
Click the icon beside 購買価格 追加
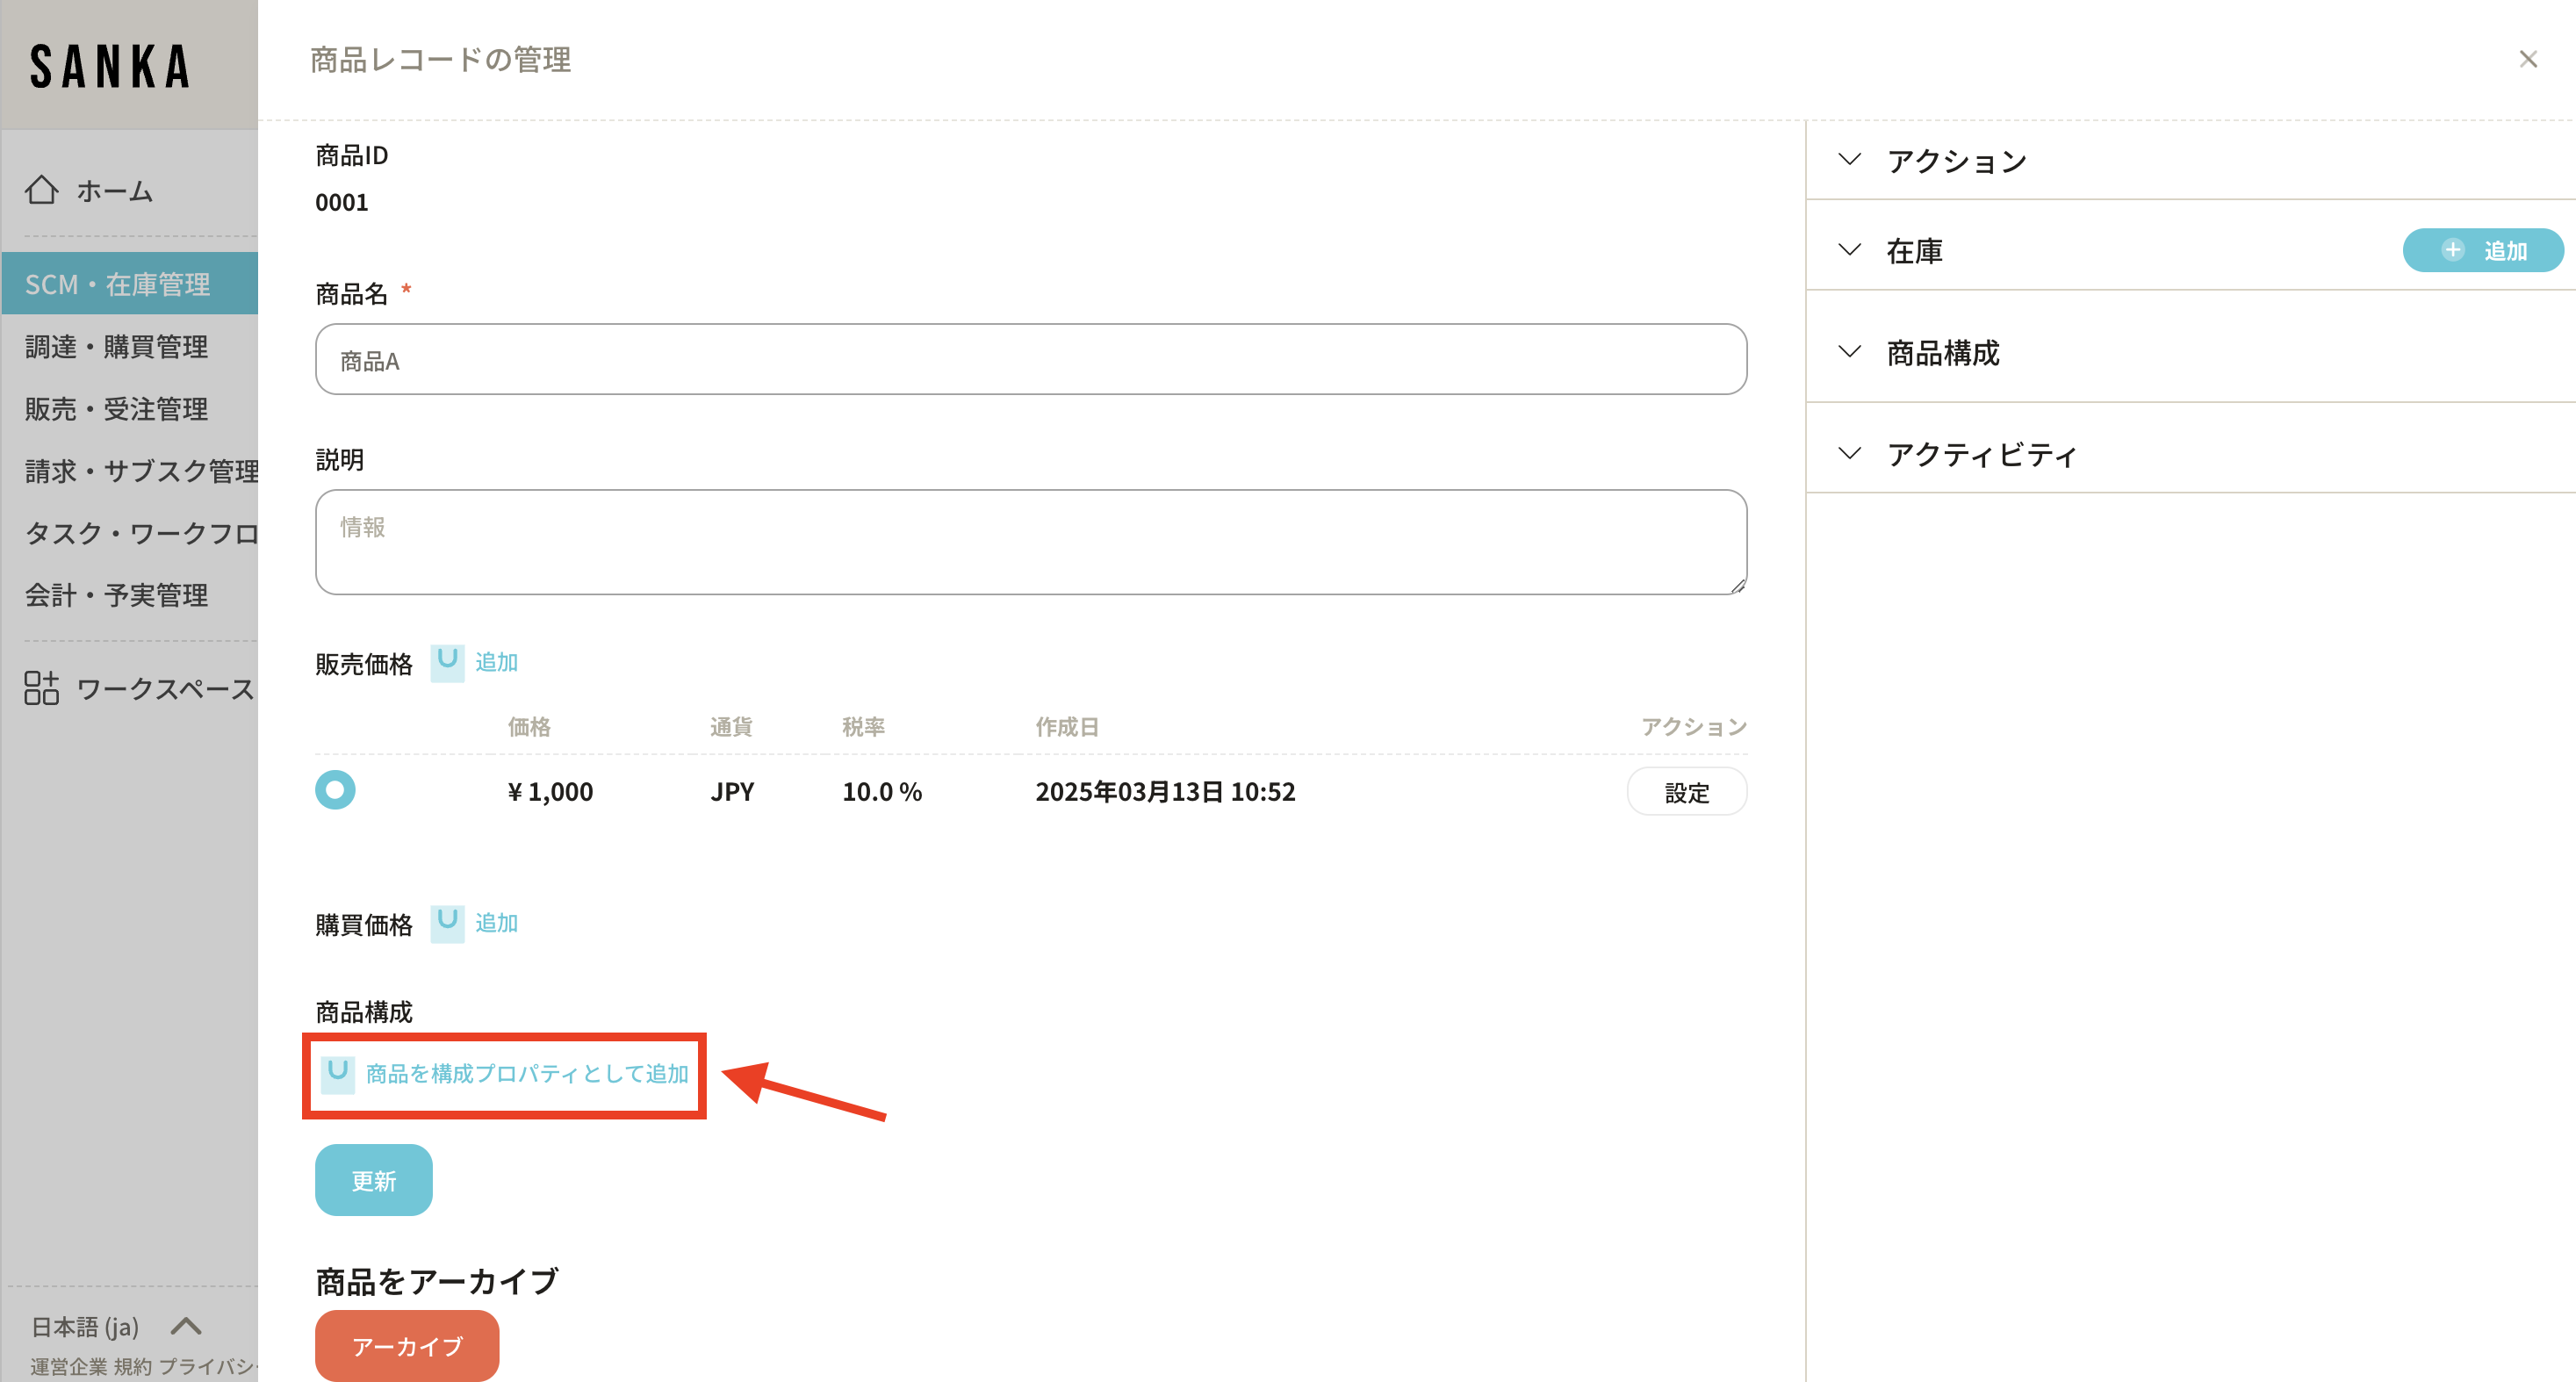pos(447,923)
